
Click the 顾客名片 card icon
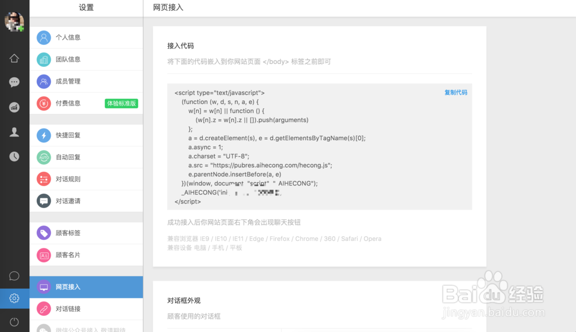pyautogui.click(x=44, y=255)
